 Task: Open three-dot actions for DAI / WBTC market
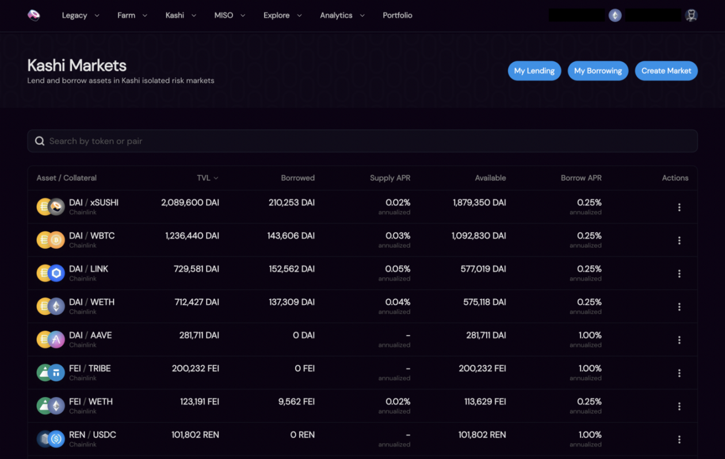pos(679,240)
